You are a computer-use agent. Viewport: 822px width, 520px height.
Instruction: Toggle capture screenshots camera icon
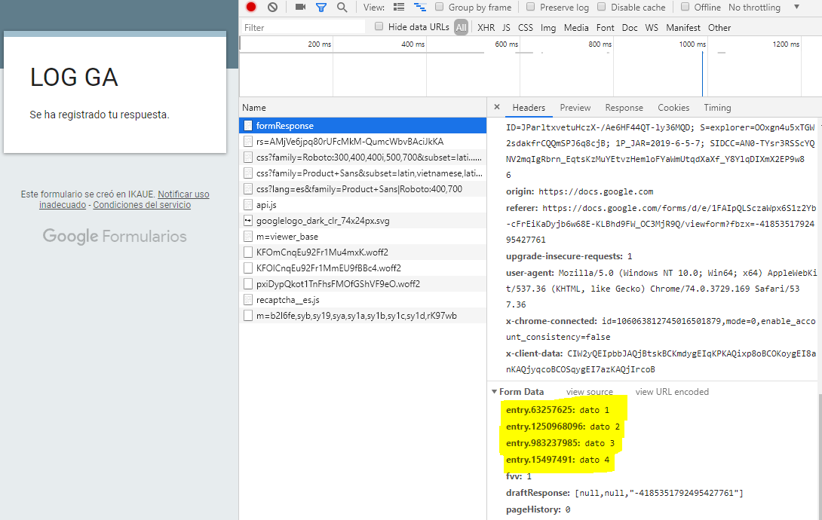[x=300, y=8]
